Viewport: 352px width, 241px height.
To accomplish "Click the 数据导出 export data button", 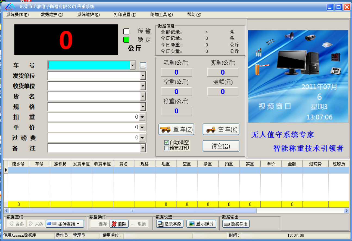I will pyautogui.click(x=236, y=224).
